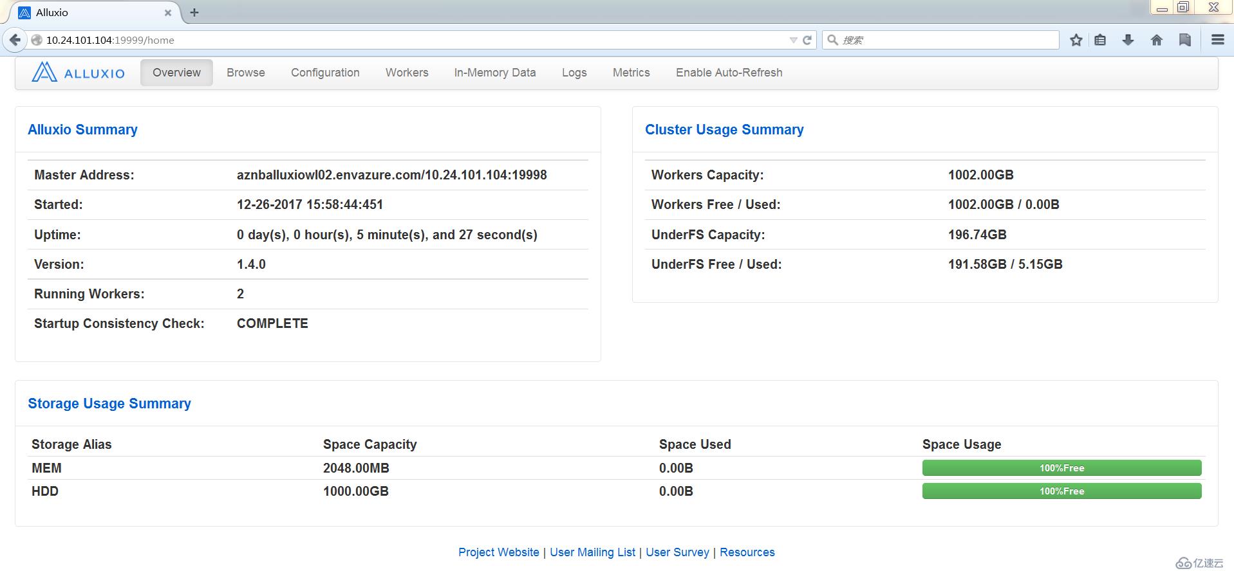
Task: Click the HDD storage alias cell
Action: [45, 491]
